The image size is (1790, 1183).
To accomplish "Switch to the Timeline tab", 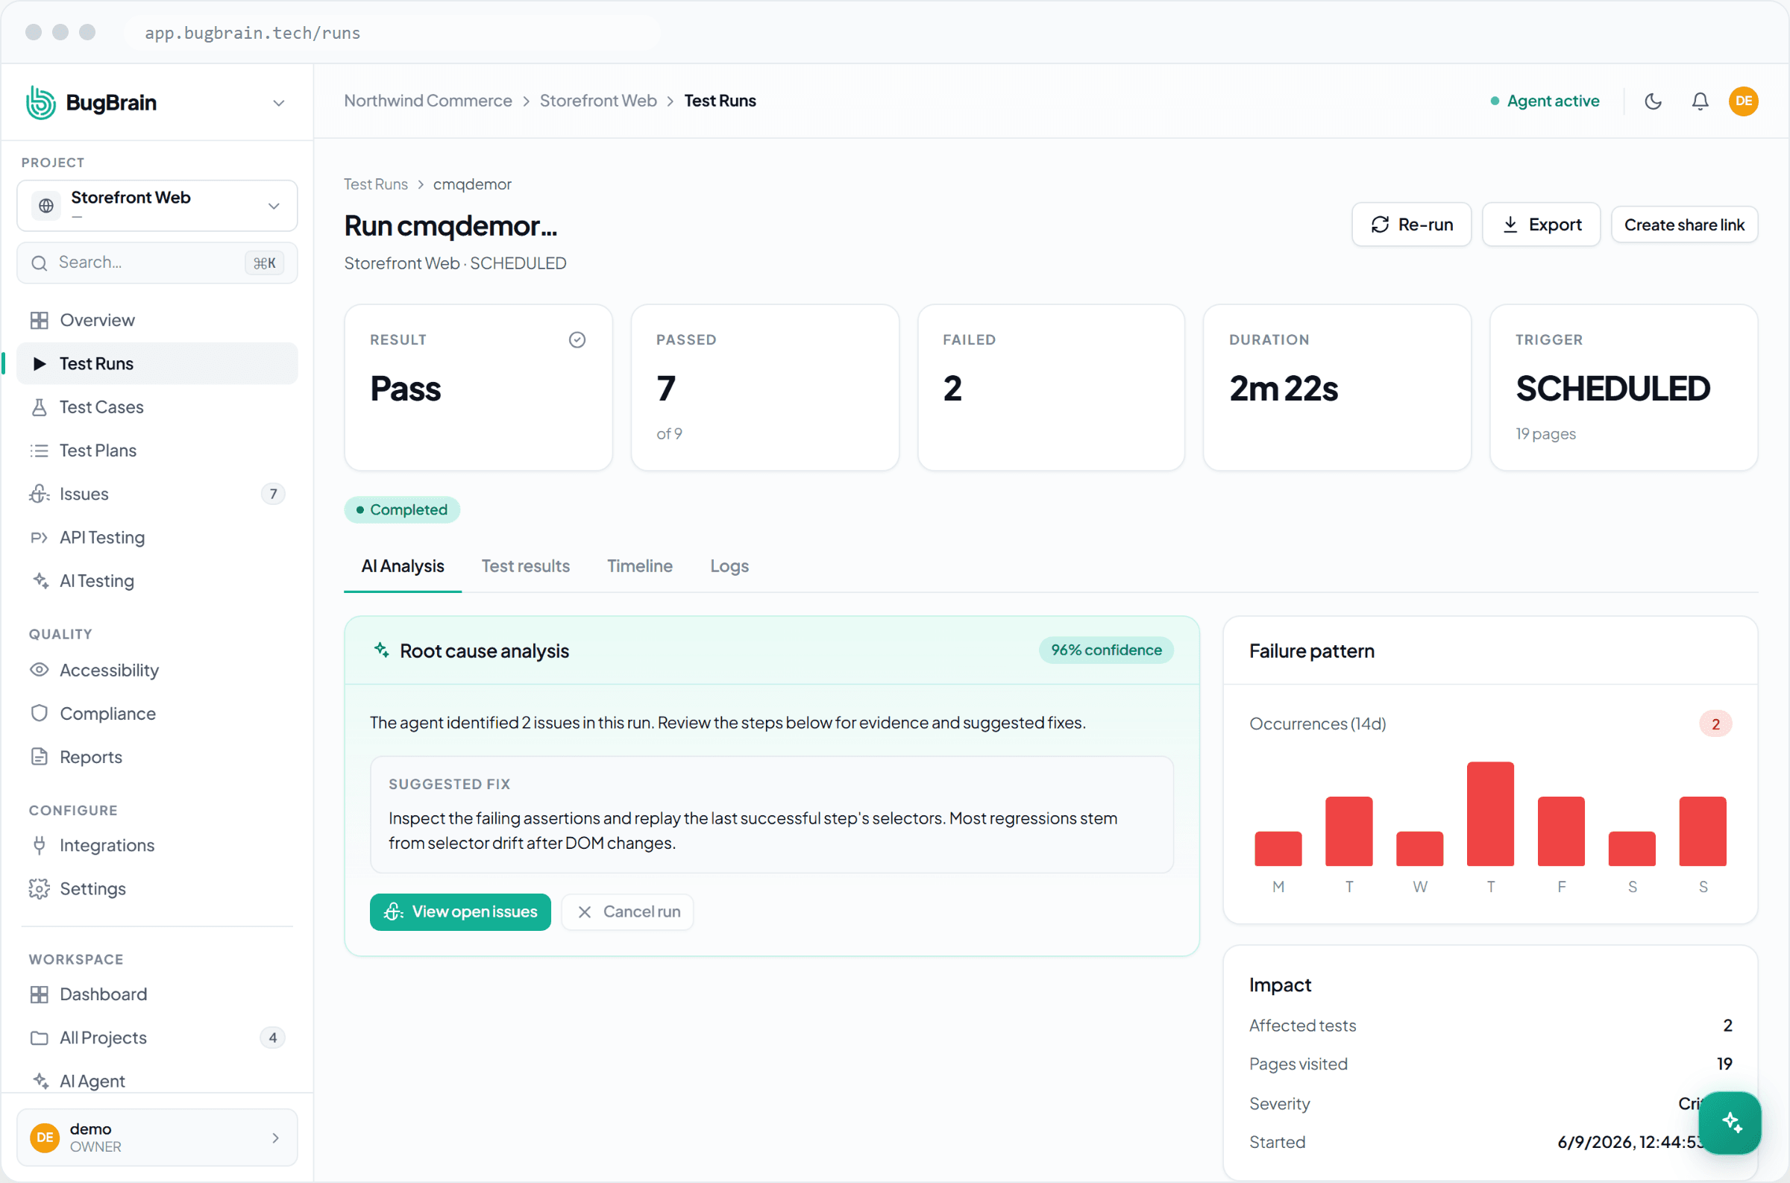I will pos(640,566).
